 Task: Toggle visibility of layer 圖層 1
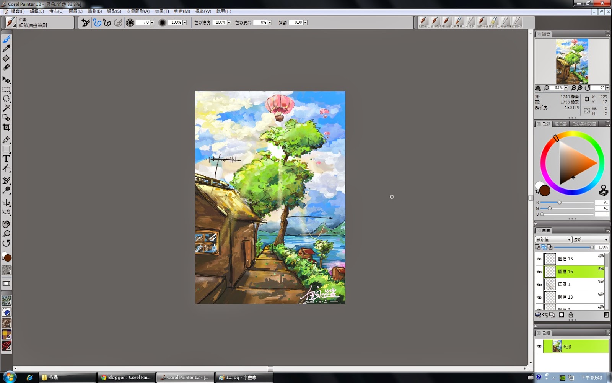pos(539,284)
